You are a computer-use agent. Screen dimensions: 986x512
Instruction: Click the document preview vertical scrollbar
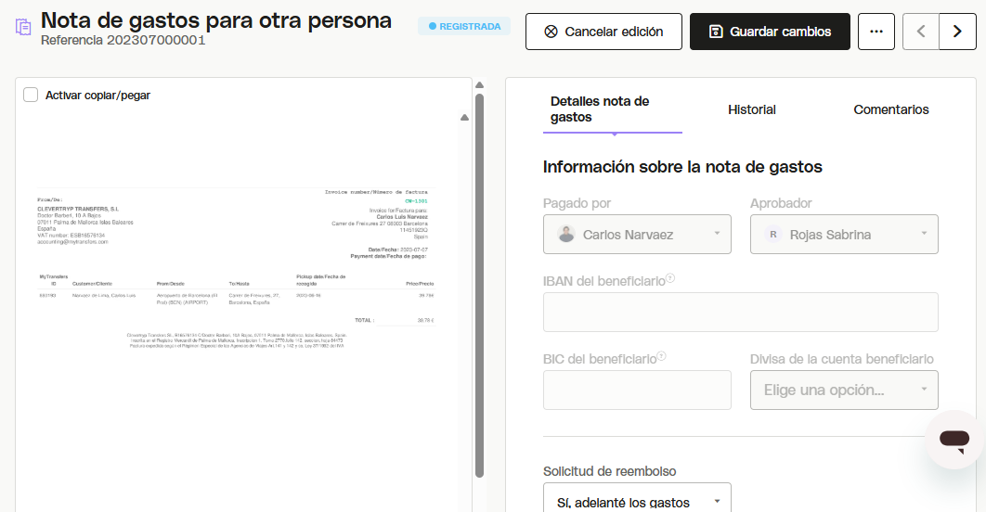click(x=480, y=286)
